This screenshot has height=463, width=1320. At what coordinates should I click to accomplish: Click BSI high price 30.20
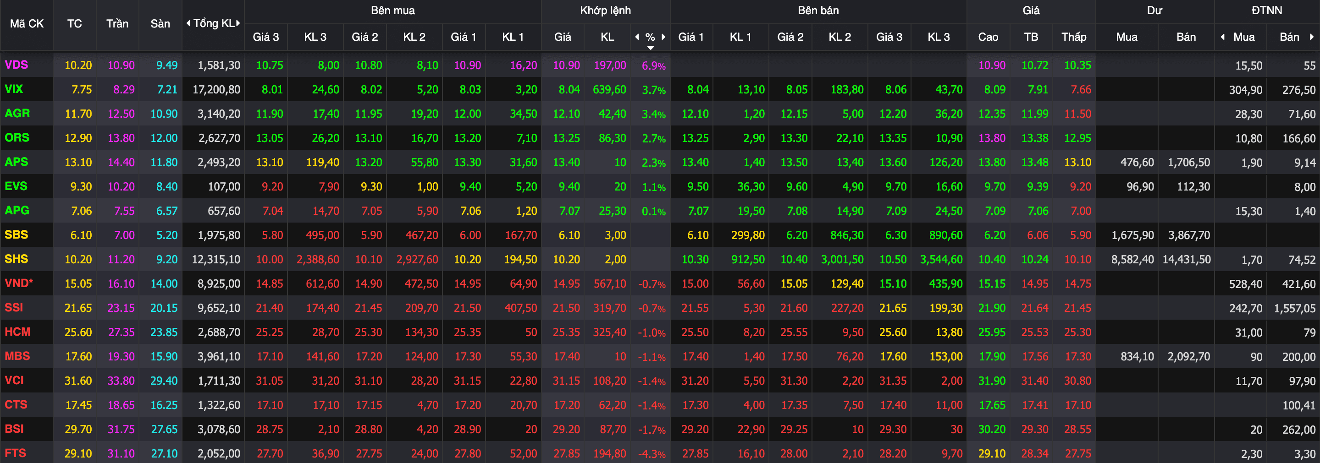click(x=992, y=429)
